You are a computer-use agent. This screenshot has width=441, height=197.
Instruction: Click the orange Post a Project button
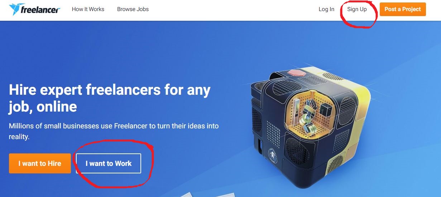403,9
